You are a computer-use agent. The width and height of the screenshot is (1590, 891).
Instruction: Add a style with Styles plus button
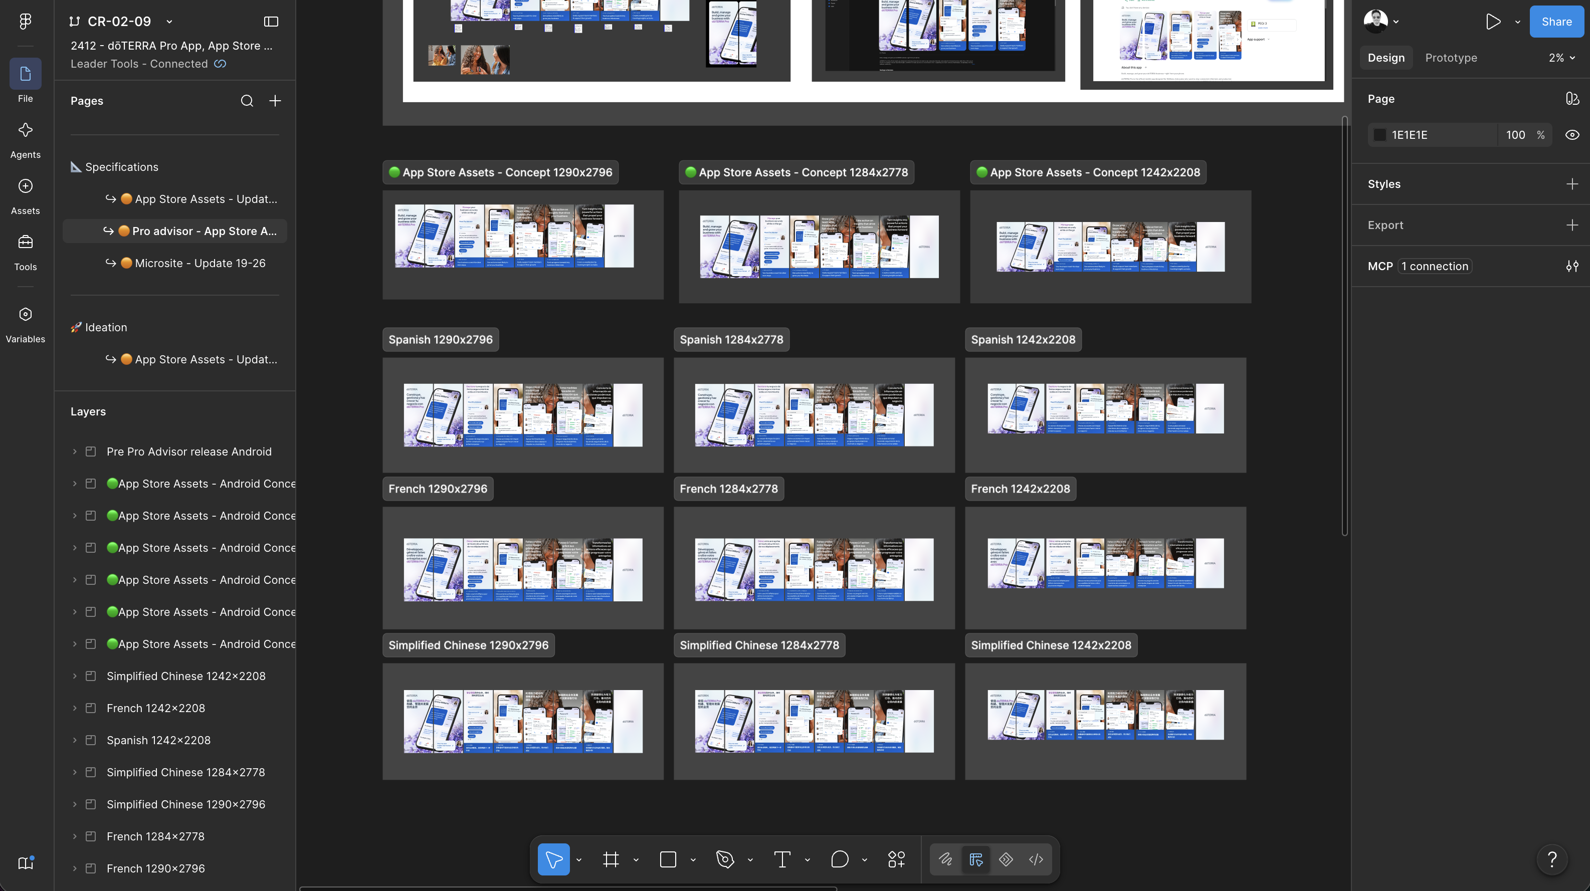click(1572, 184)
